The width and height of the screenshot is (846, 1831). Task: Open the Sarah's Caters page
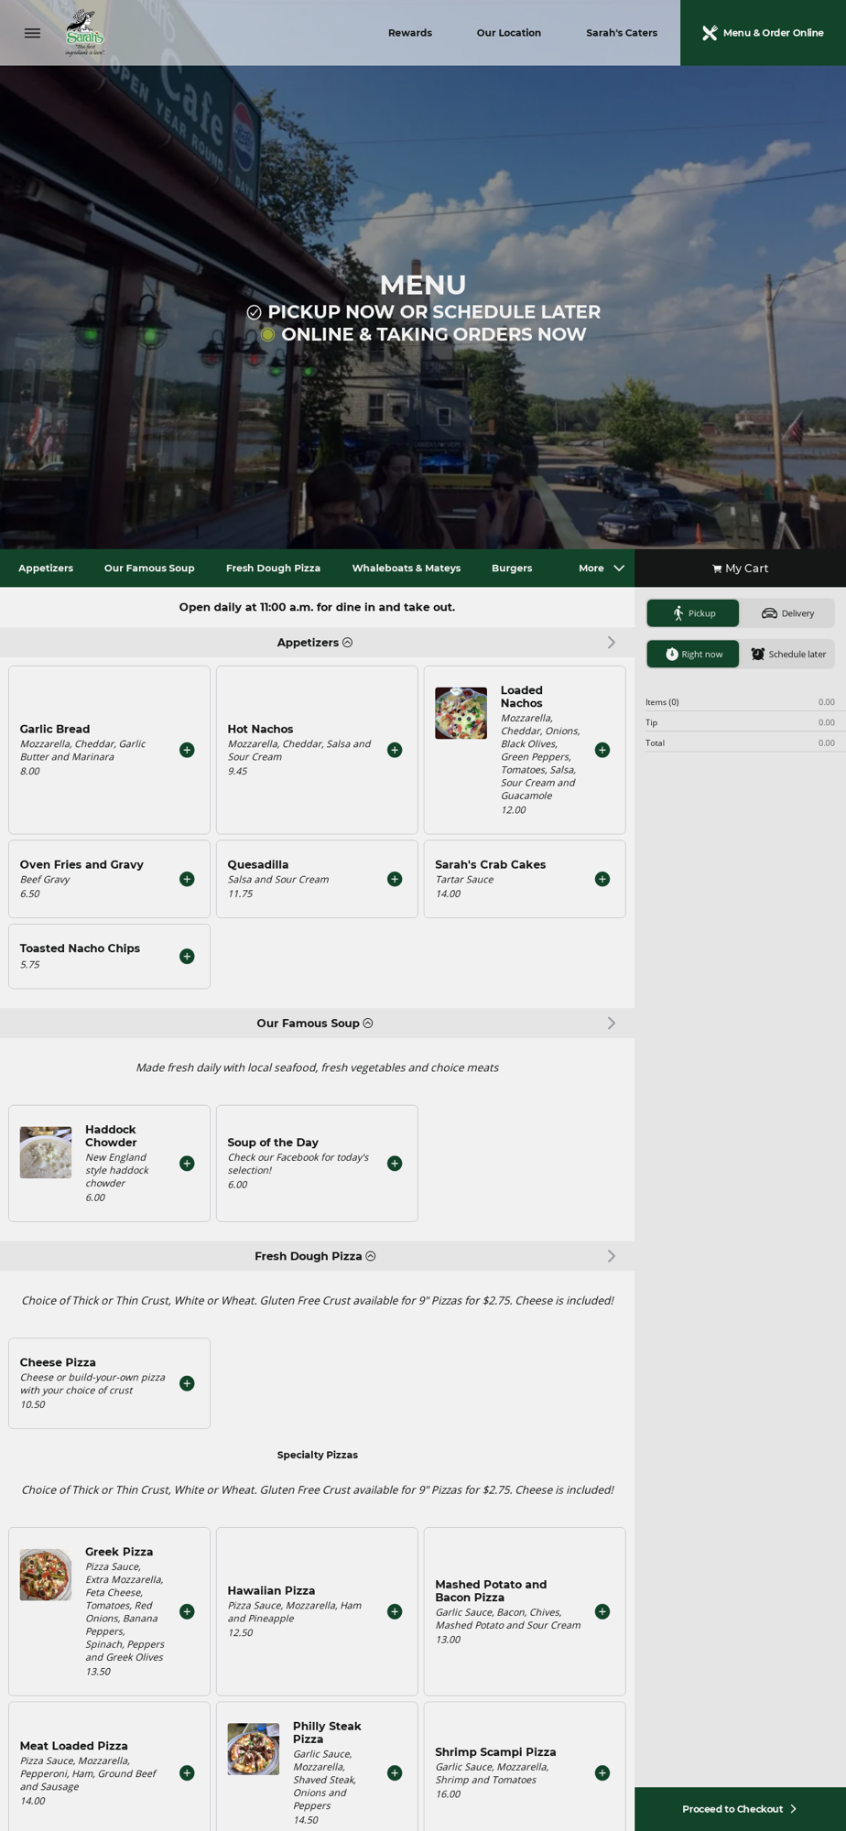click(622, 33)
